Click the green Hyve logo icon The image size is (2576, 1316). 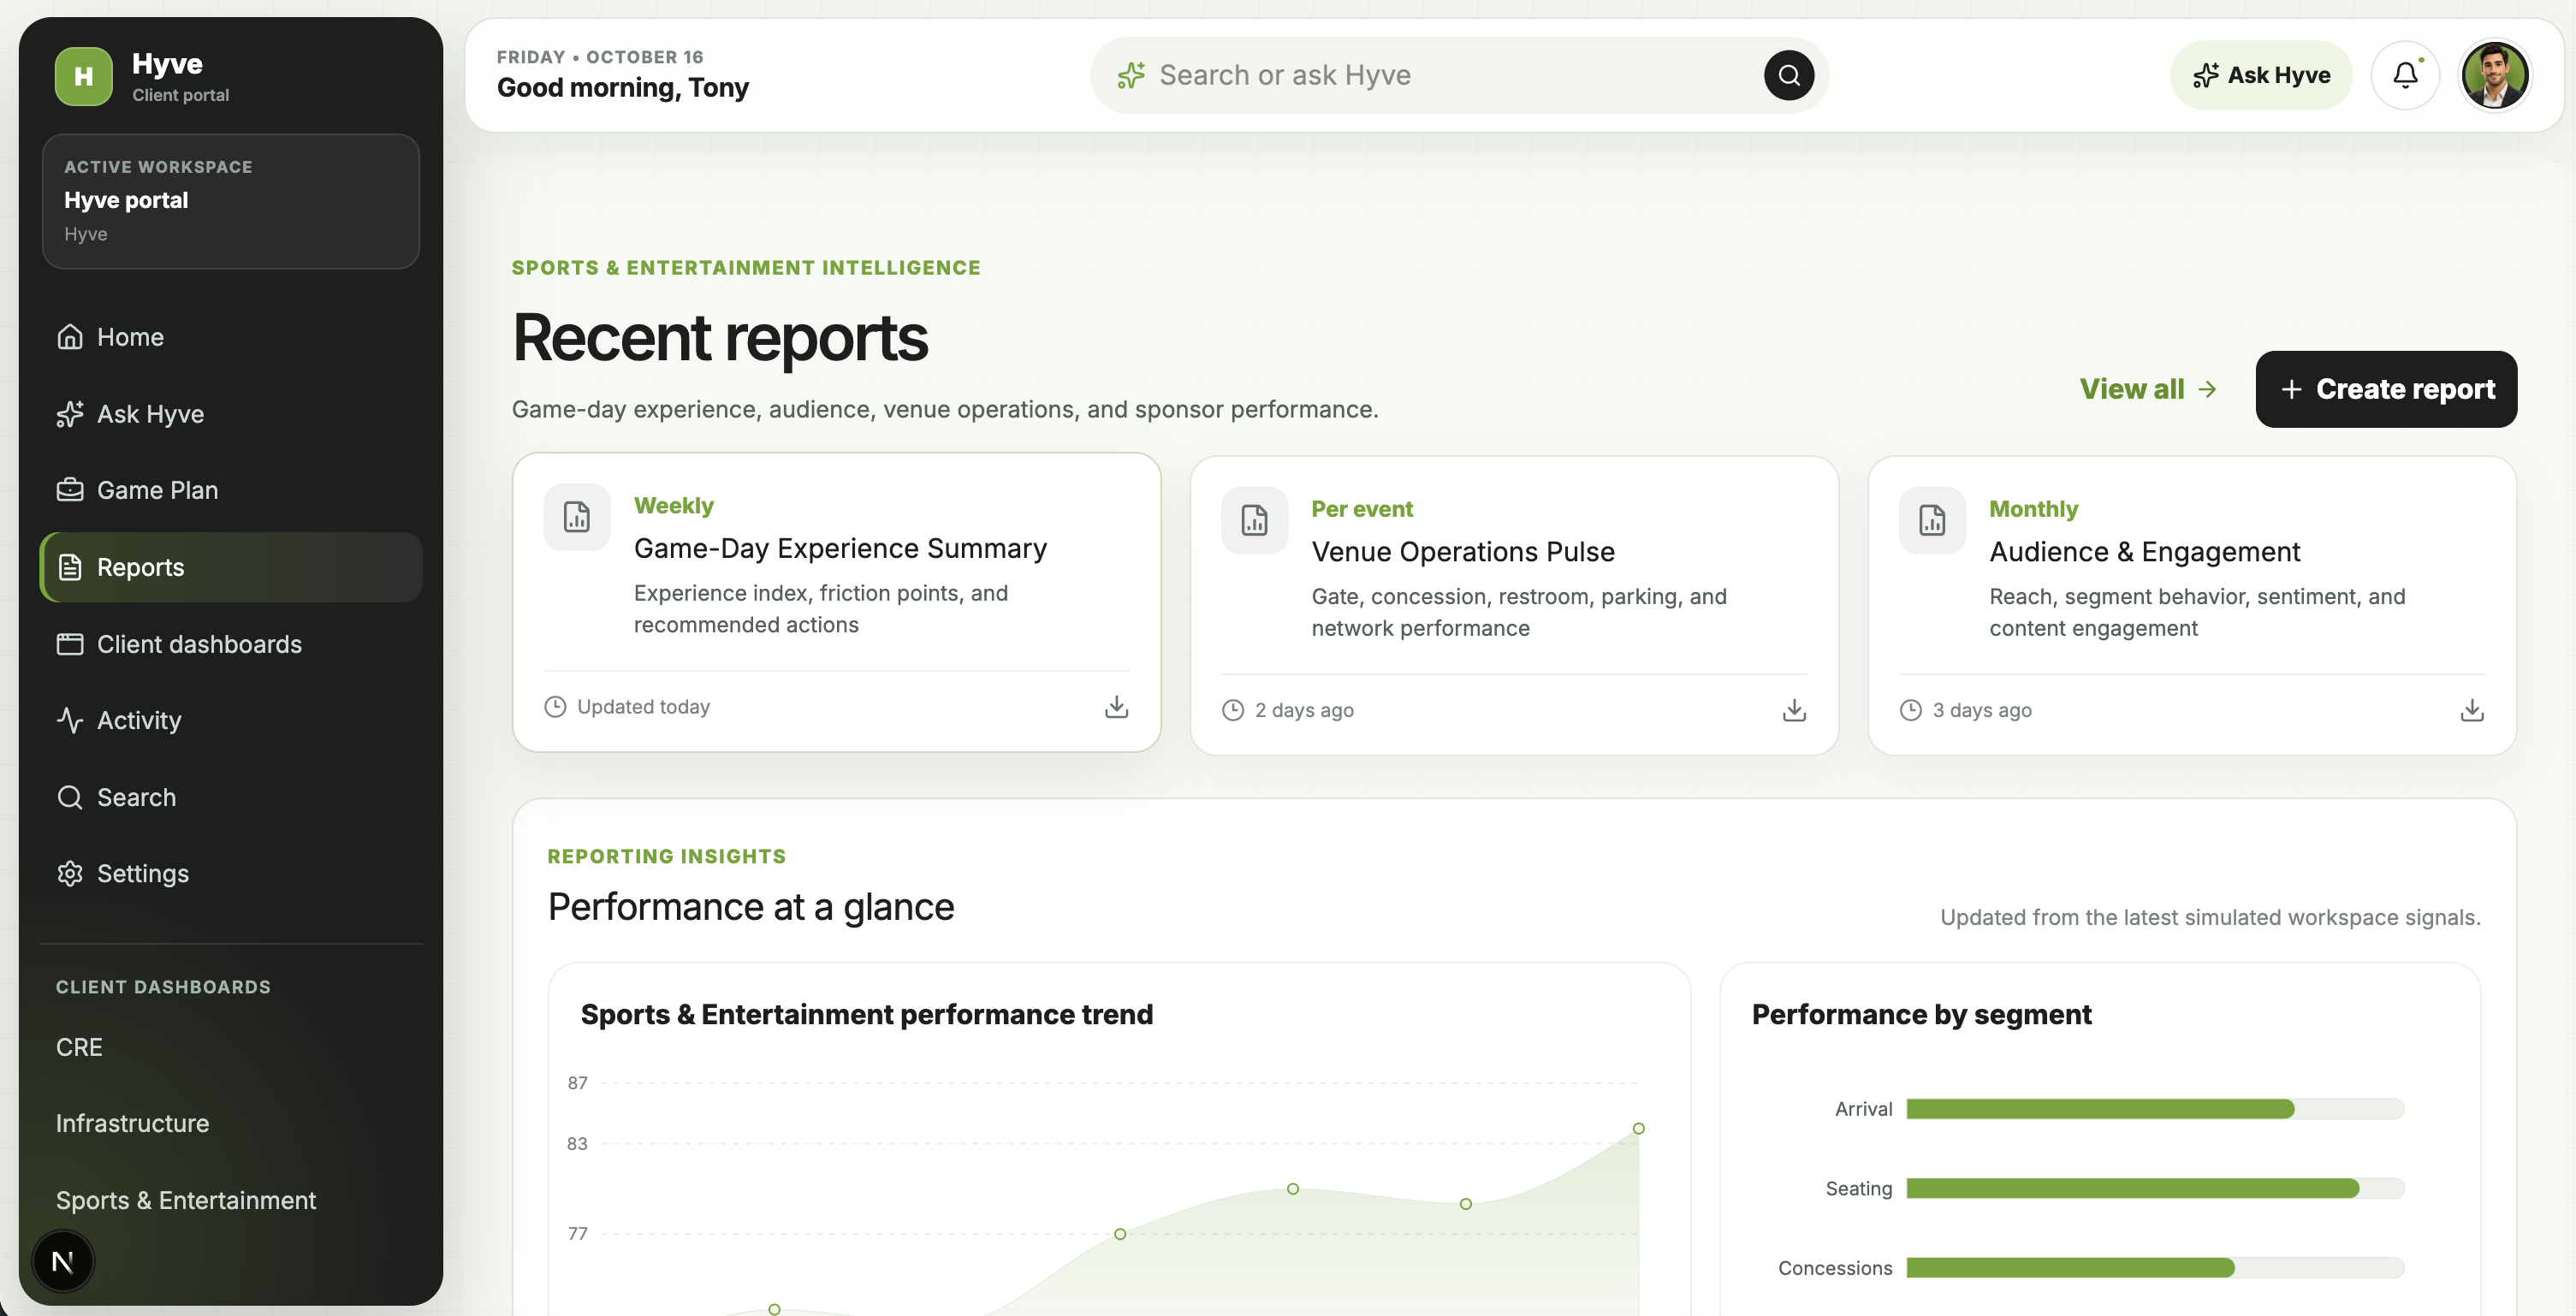[84, 76]
